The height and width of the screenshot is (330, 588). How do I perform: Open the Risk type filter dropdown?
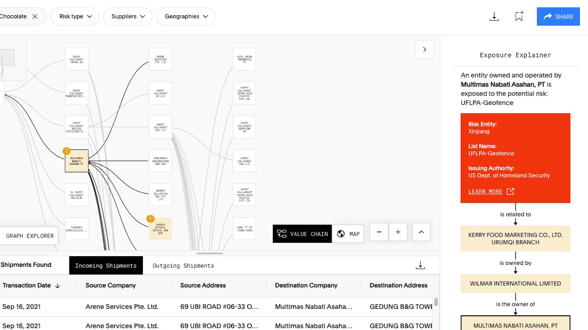[x=75, y=16]
